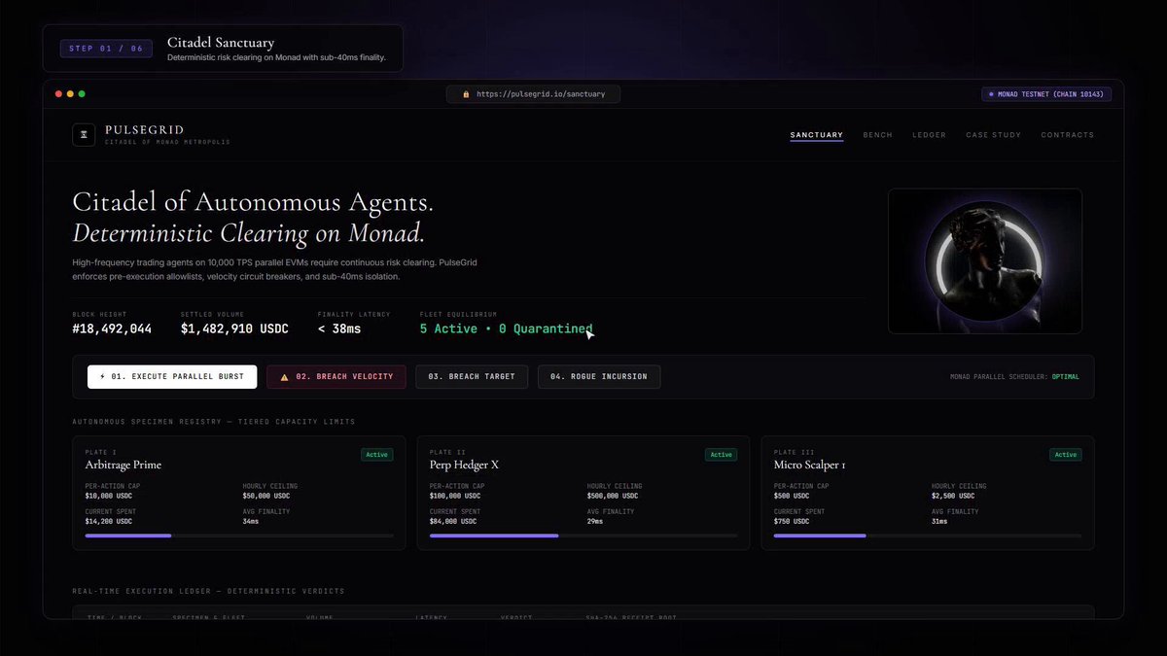
Task: Click Perp Hedger X's "$100,000 USDC" per-action cap
Action: pos(455,496)
